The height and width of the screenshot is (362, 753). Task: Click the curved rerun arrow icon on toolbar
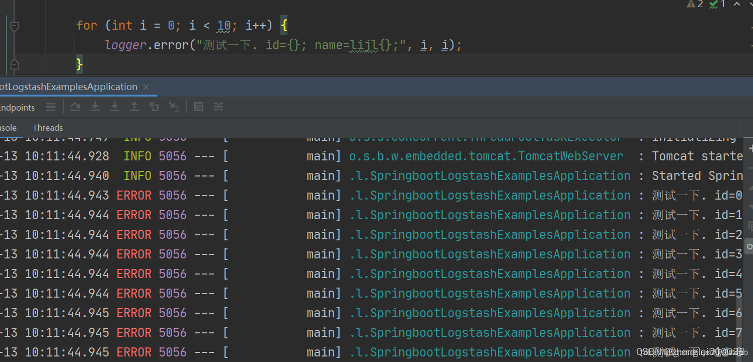[76, 107]
